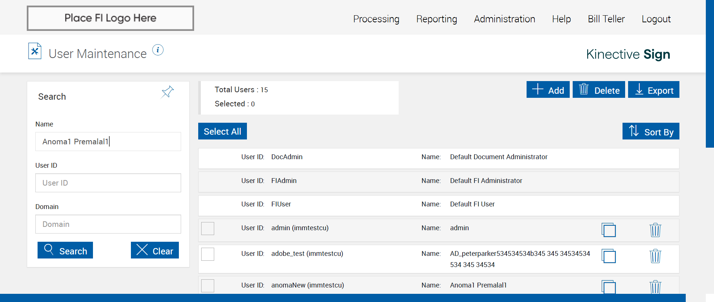Tick the adobe_test user checkbox

coord(208,254)
